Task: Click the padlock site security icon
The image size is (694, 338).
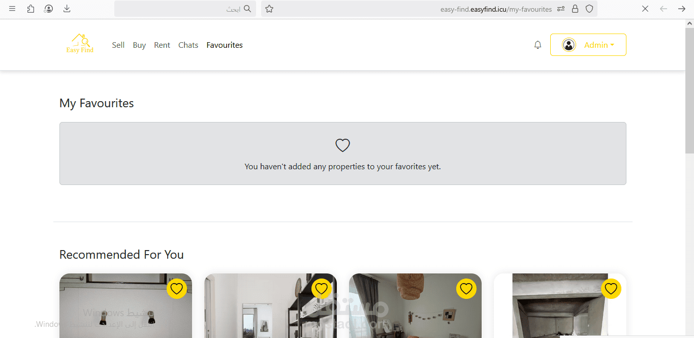Action: click(575, 9)
